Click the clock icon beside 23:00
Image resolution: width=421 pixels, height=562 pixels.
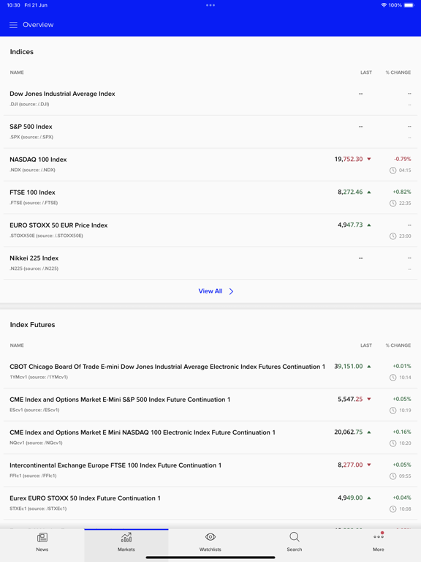click(392, 236)
